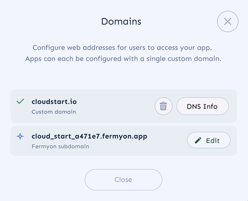Edit the cloud_start_a471e7 subdomain

(208, 140)
